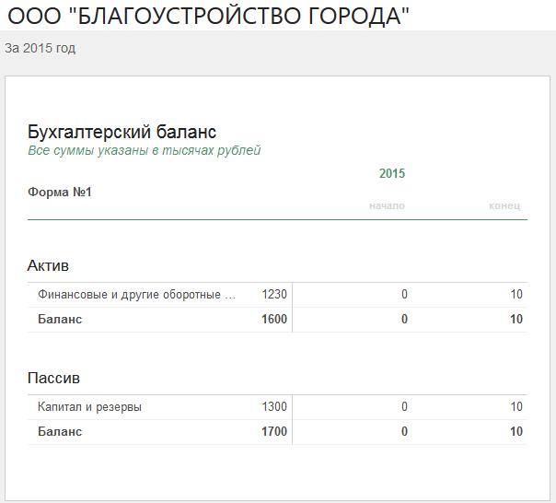Click the "Пассив" section heading
This screenshot has width=556, height=503.
[x=53, y=378]
